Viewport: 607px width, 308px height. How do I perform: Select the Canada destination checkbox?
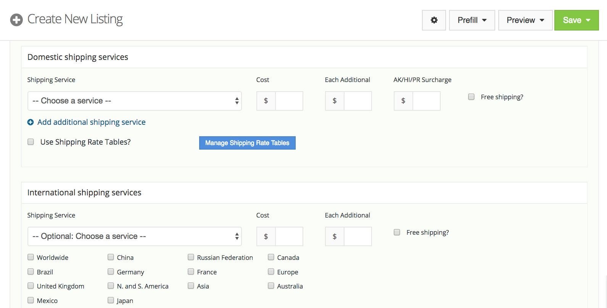click(271, 257)
